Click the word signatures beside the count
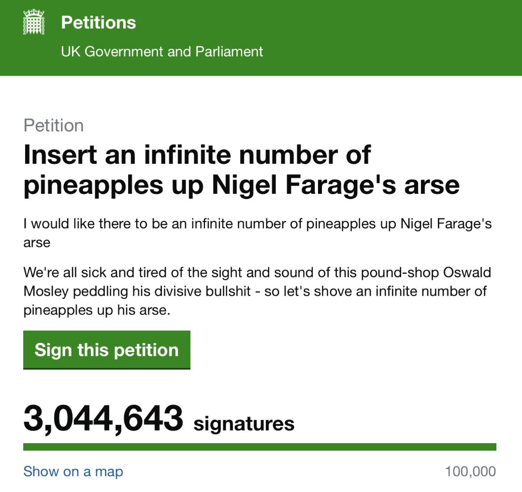Viewport: 522px width, 492px height. click(244, 424)
